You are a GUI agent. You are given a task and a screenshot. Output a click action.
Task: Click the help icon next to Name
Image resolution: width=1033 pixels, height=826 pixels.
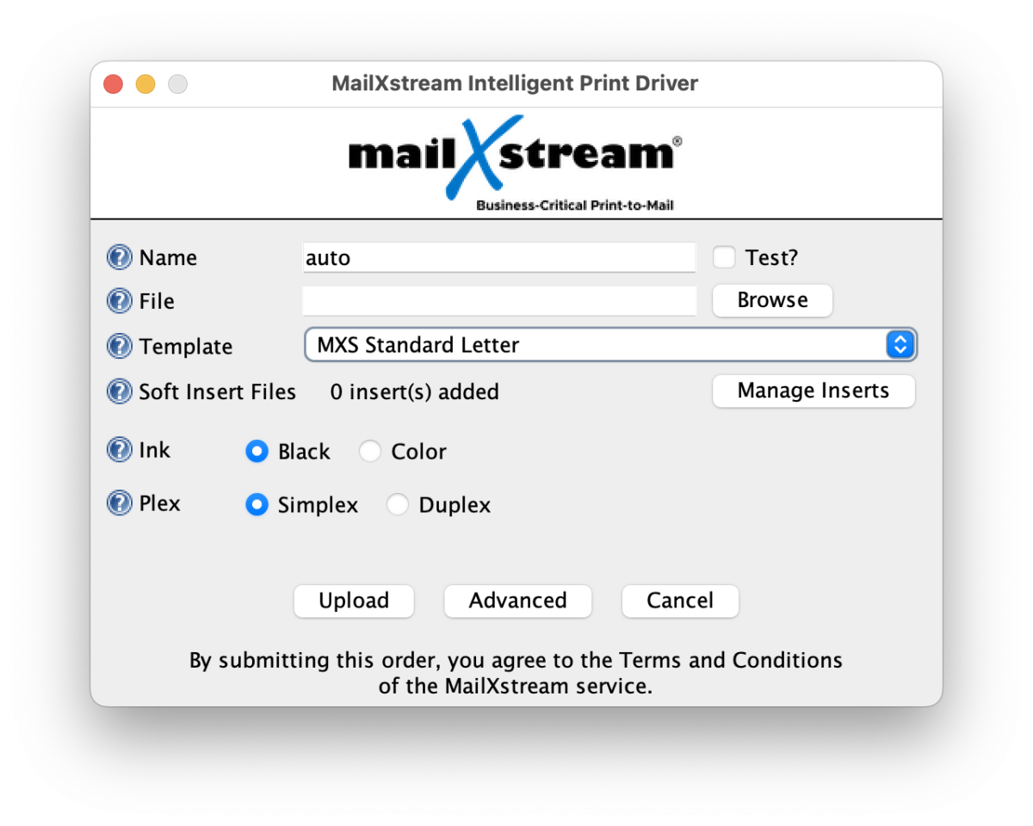(119, 256)
